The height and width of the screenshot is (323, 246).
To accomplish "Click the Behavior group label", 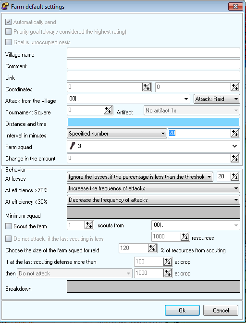I will click(15, 170).
